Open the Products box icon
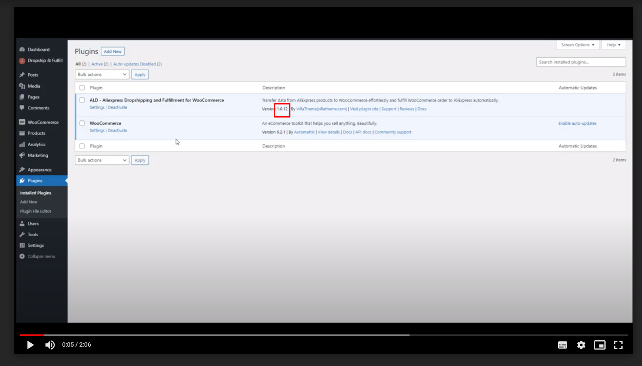This screenshot has height=366, width=642. [x=22, y=133]
